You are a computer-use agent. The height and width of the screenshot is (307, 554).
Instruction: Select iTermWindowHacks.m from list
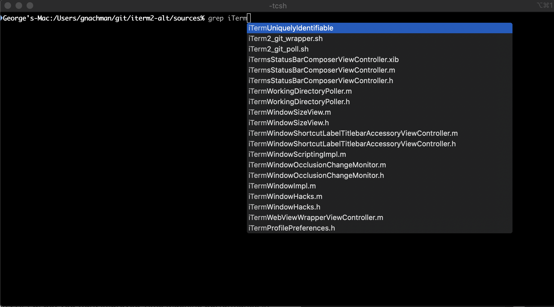tap(286, 197)
